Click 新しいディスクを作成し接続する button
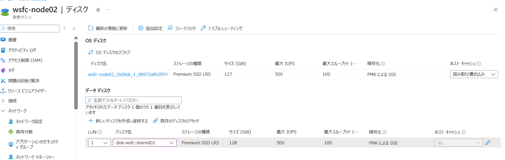The height and width of the screenshot is (160, 505). click(118, 121)
